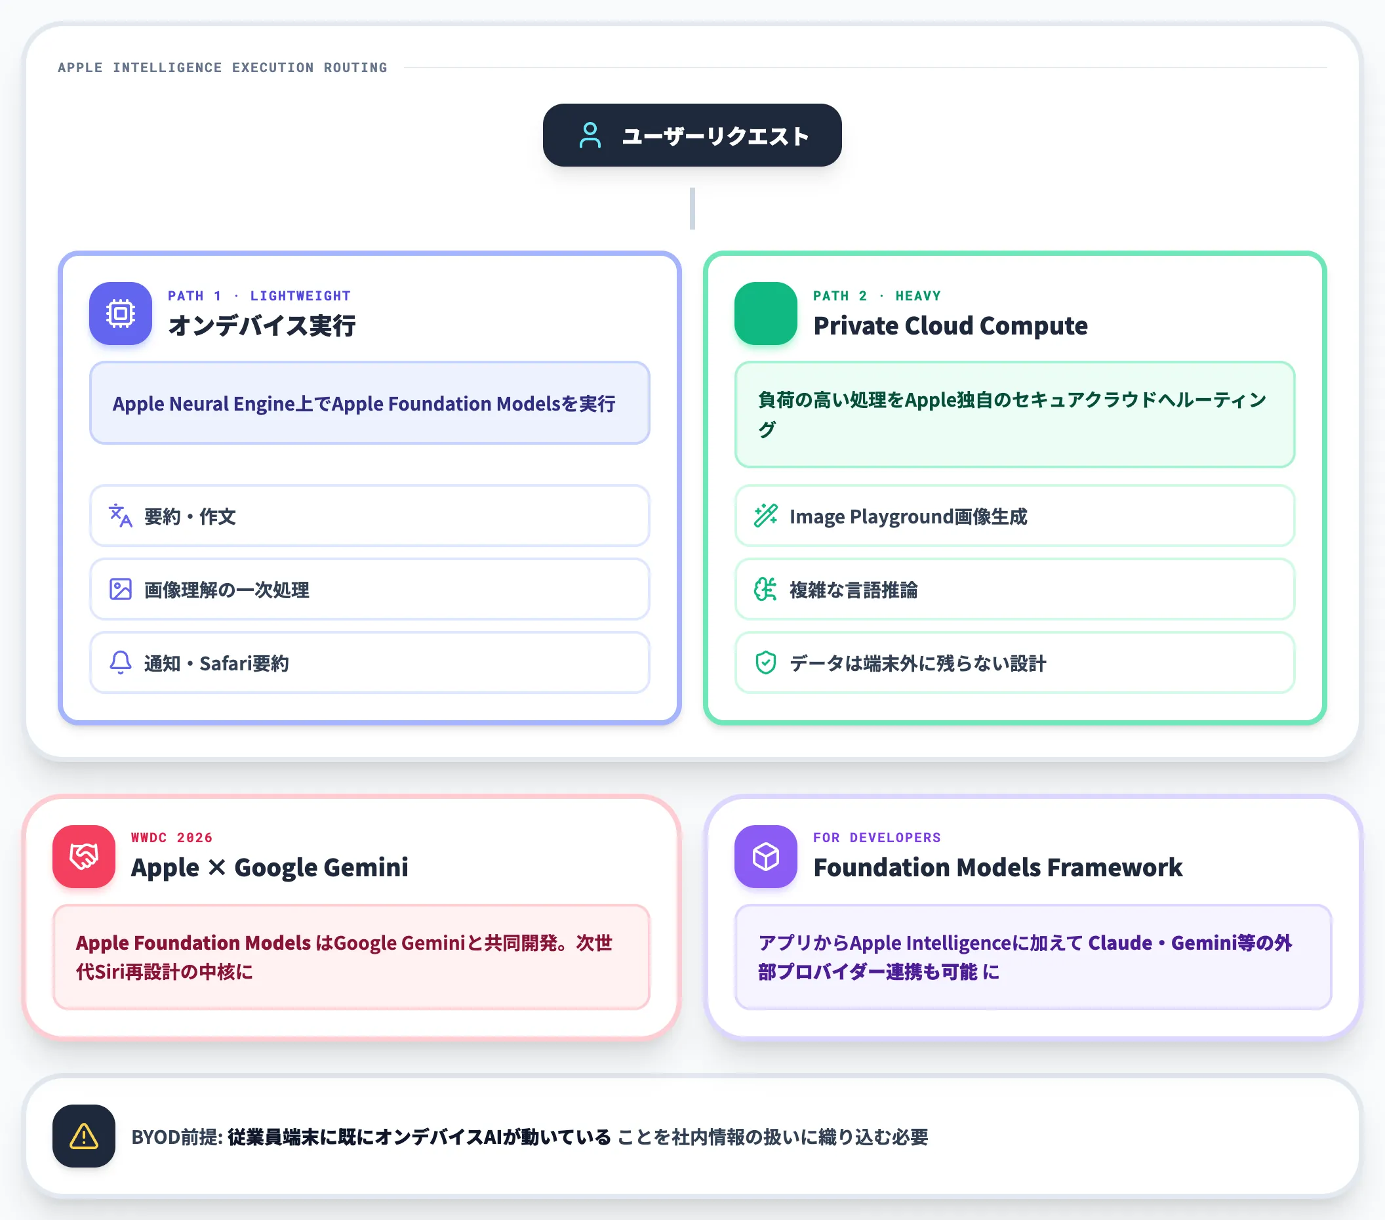Click the BYOD前提 notice text
1385x1220 pixels.
point(530,1137)
